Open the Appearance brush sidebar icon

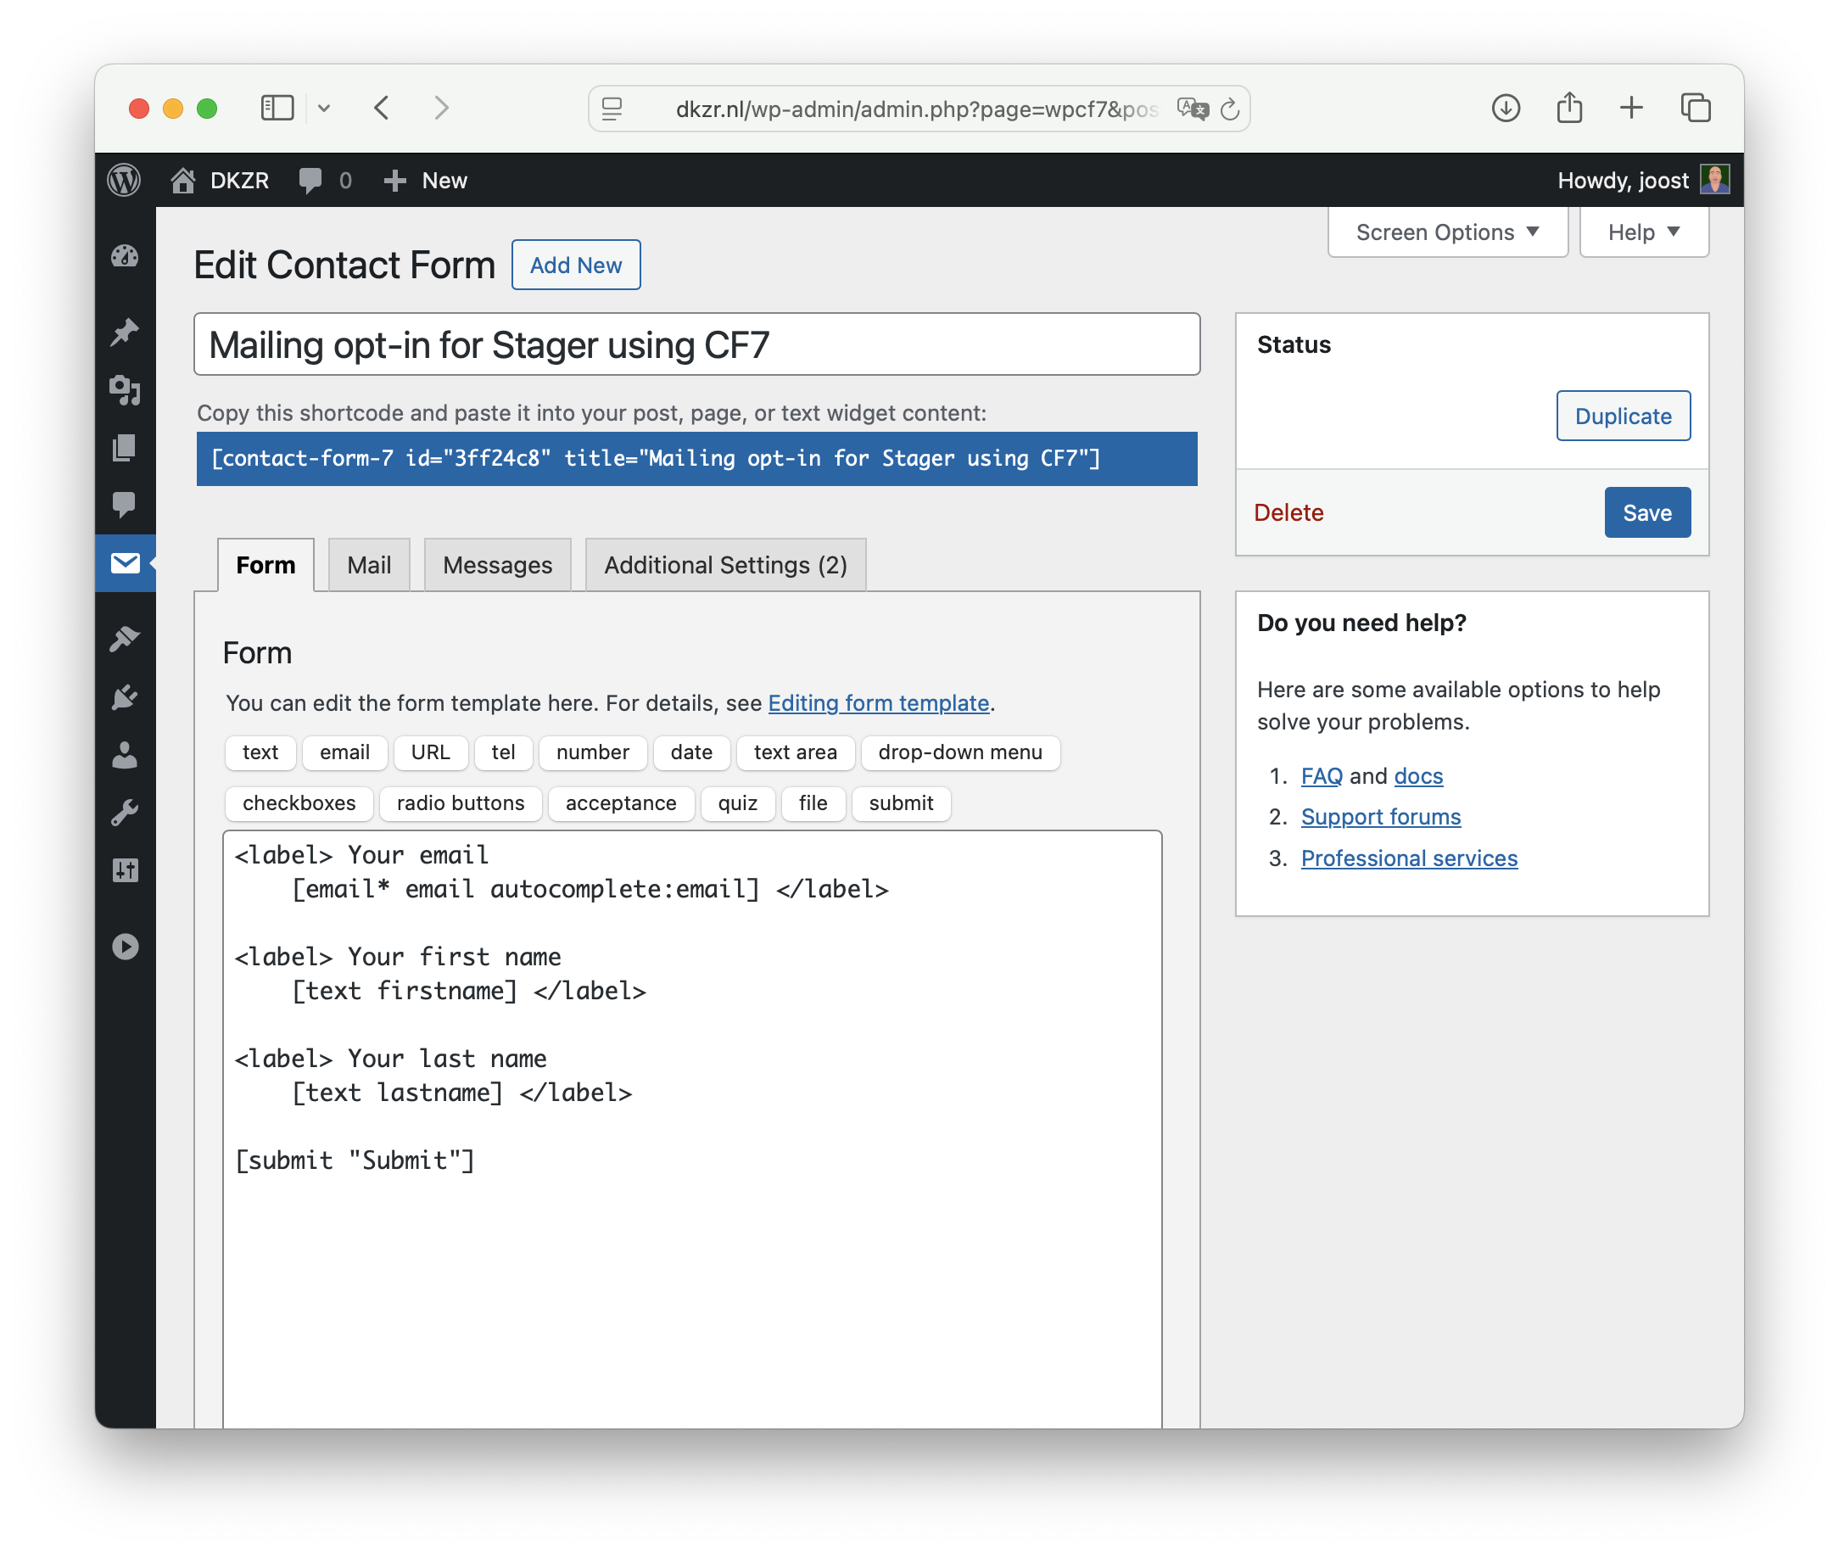click(125, 639)
